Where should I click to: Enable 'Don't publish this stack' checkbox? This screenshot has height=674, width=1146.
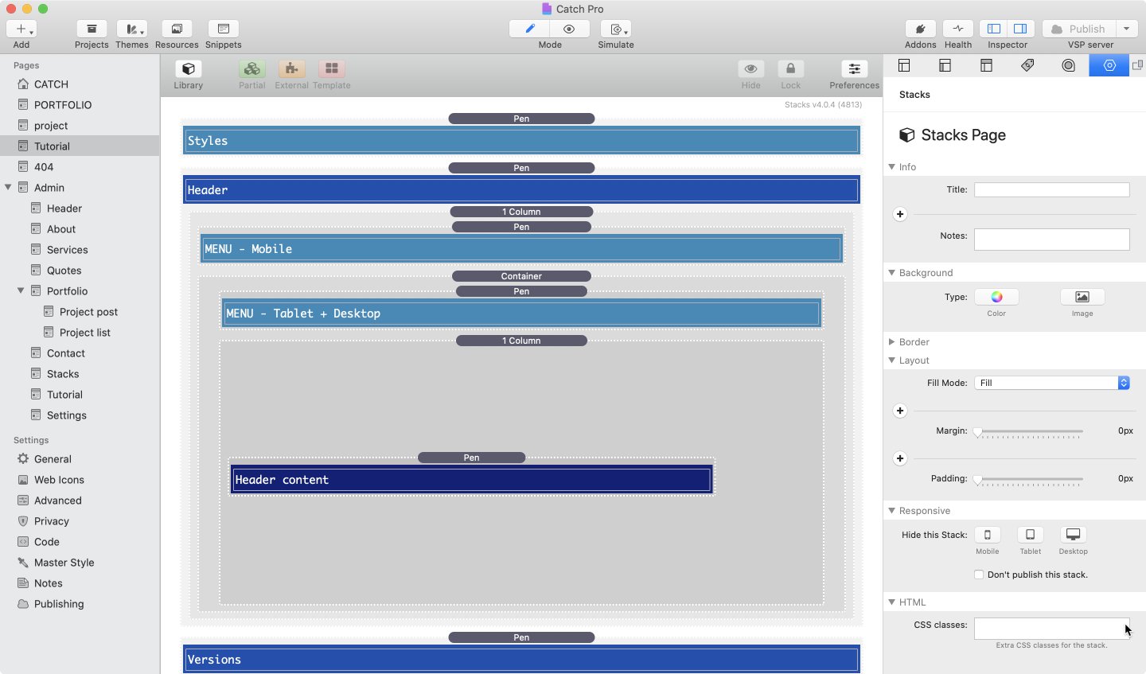979,575
